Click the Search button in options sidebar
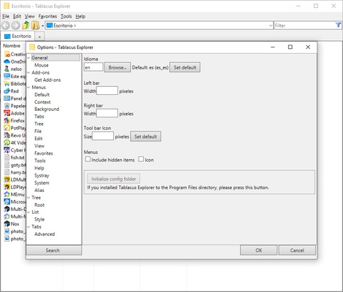Screen dimensions: 343x292 click(54, 250)
